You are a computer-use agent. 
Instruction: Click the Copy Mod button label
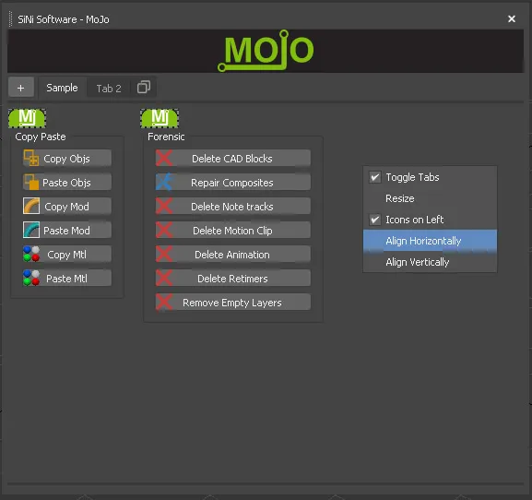click(66, 207)
